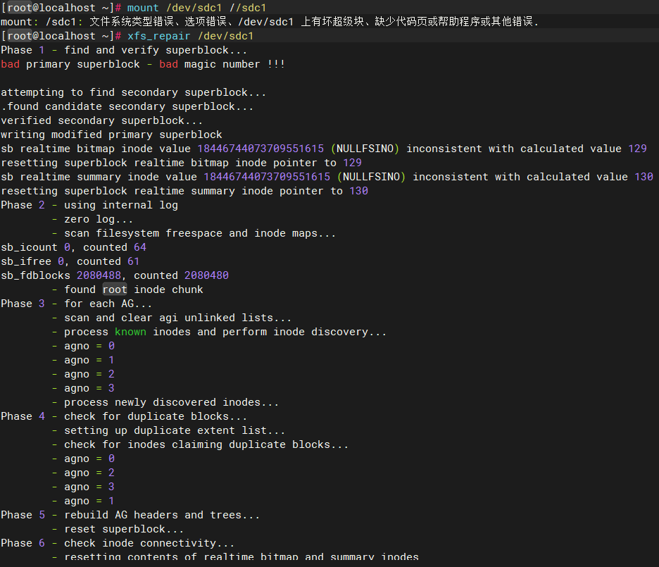
Task: Click the 'xfs_repair /dev/sdc1' command text
Action: (190, 36)
